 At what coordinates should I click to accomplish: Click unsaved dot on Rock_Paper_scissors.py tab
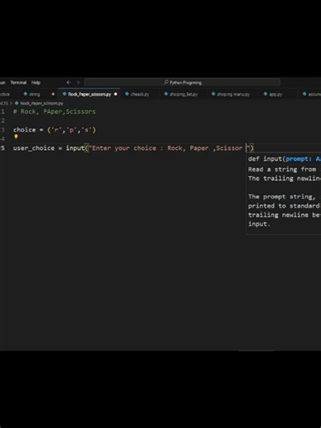115,94
